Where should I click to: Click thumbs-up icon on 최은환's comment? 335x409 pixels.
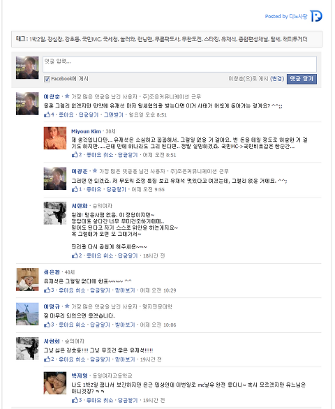[47, 290]
